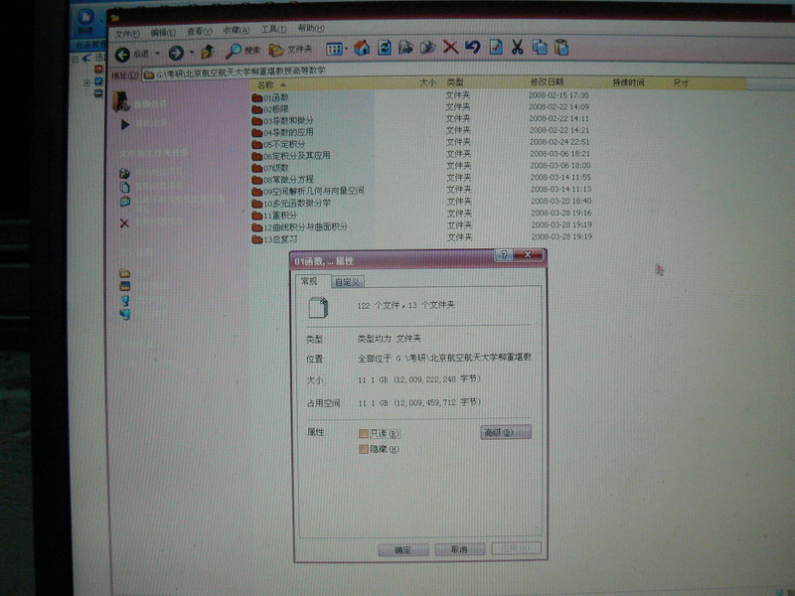Image resolution: width=795 pixels, height=596 pixels.
Task: Open the Tools (工具) menu
Action: tap(273, 30)
